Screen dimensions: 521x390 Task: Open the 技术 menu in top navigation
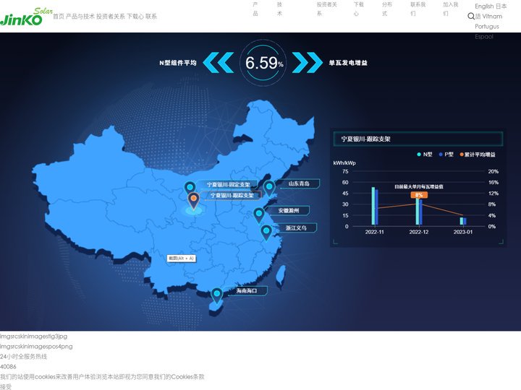(279, 9)
